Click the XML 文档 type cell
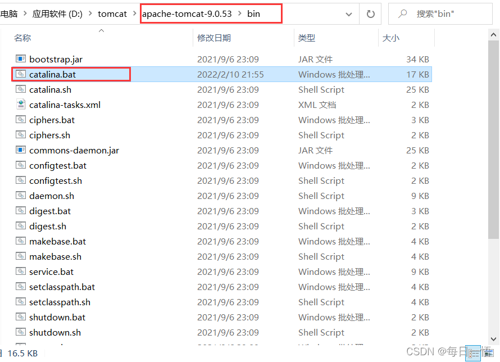Viewport: 500px width, 362px height. pos(317,105)
